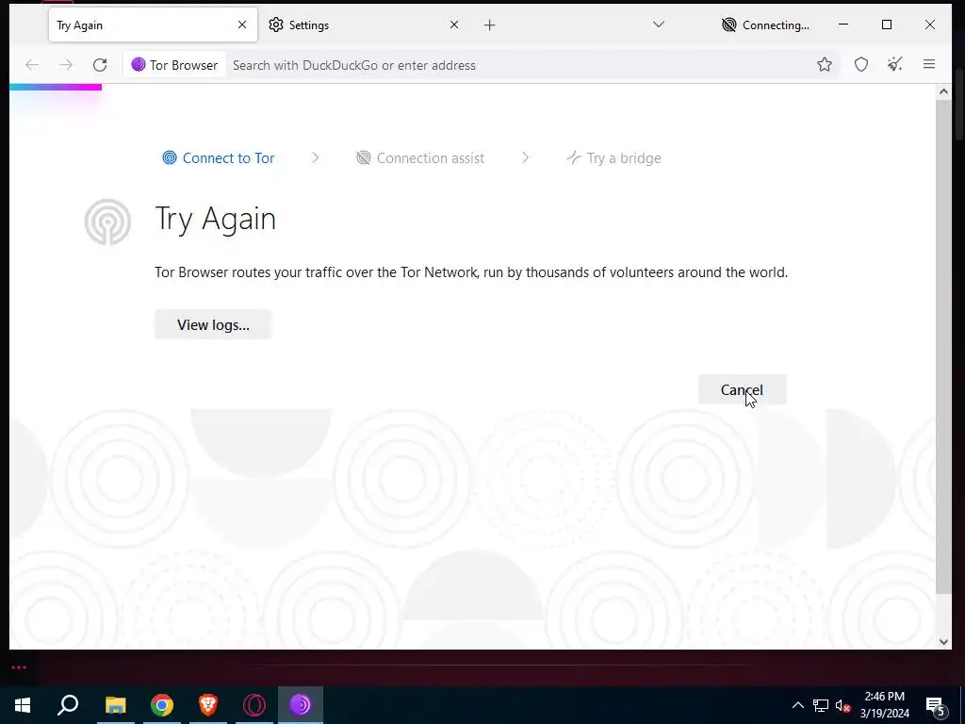Click the page scrollbar up arrow

click(x=942, y=91)
